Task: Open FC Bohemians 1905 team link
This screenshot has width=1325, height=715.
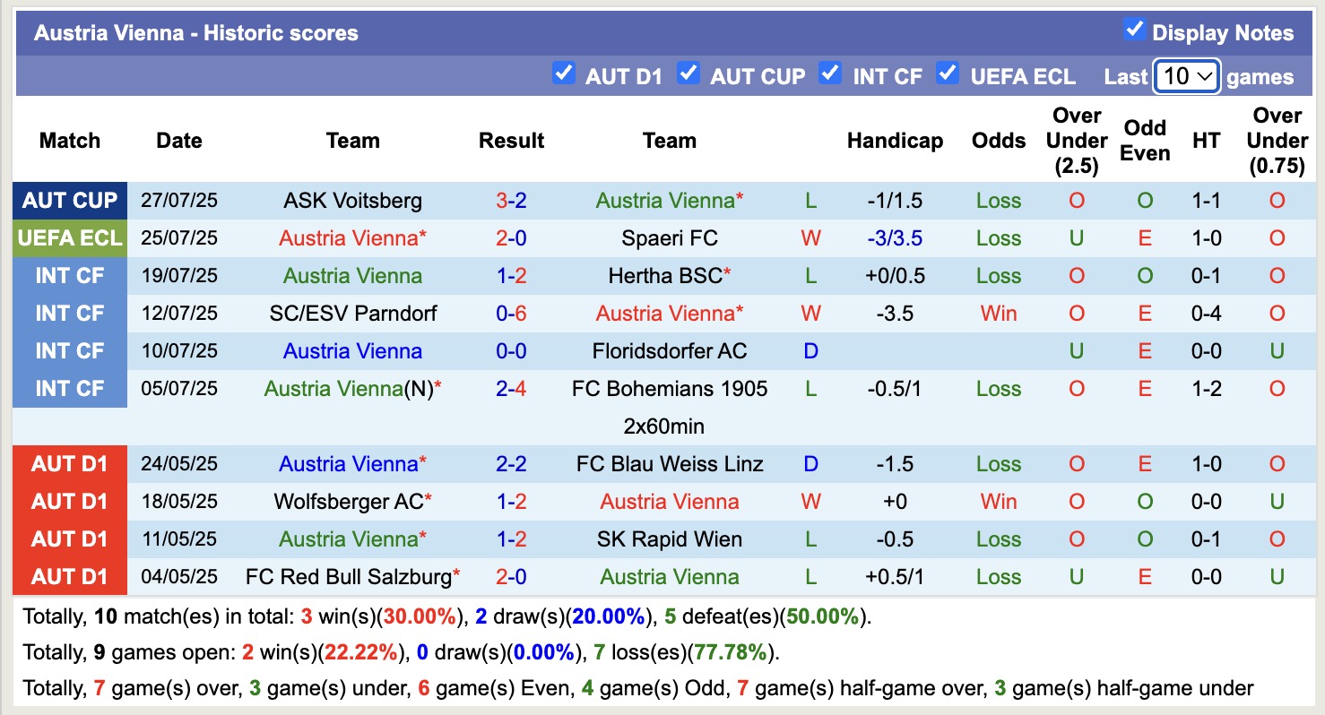Action: [x=669, y=389]
